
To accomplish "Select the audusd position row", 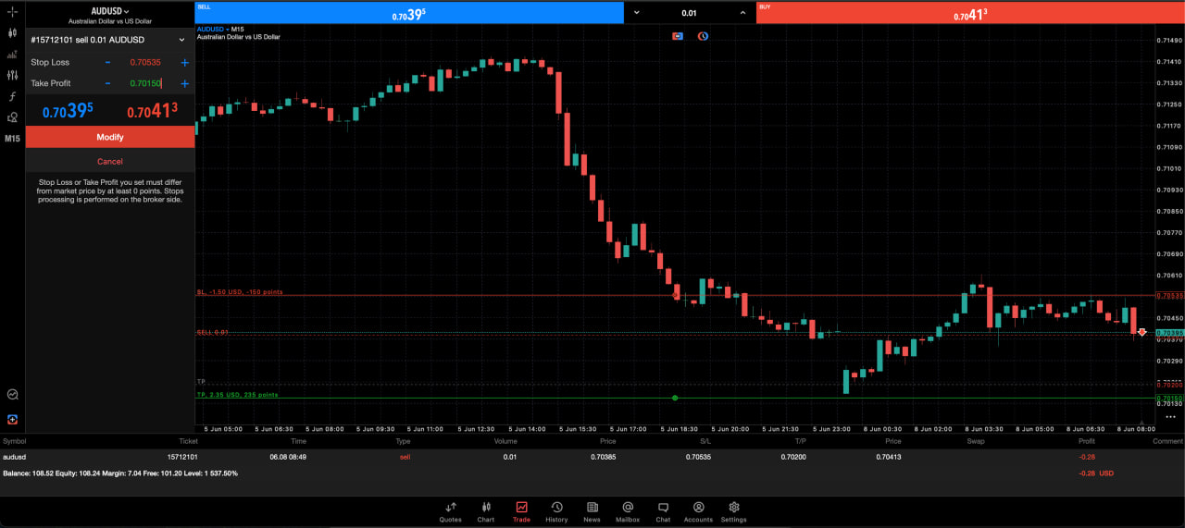I will pos(592,457).
